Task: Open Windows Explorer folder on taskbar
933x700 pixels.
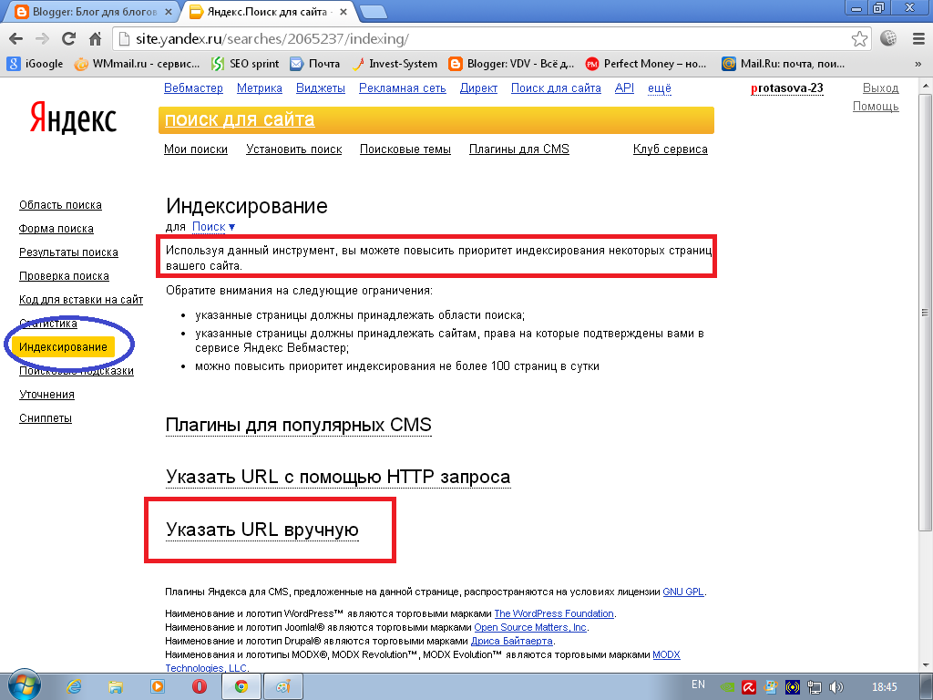Action: click(115, 686)
